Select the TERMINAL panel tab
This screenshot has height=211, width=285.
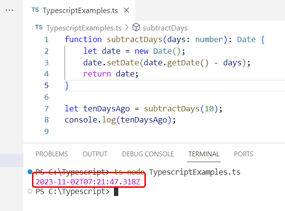tap(204, 154)
